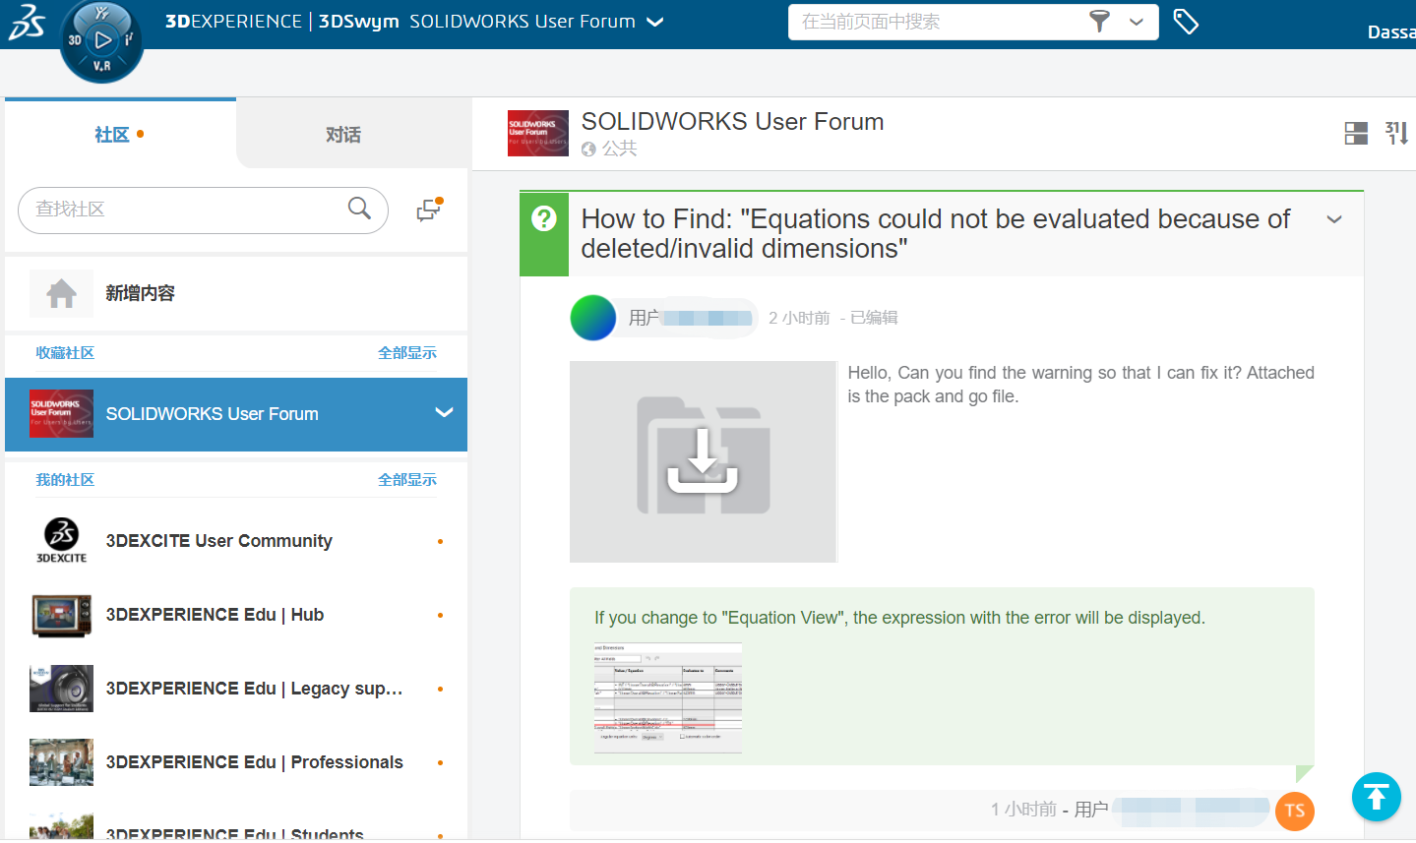This screenshot has width=1416, height=843.
Task: Click the 3DS logo icon
Action: pyautogui.click(x=27, y=23)
